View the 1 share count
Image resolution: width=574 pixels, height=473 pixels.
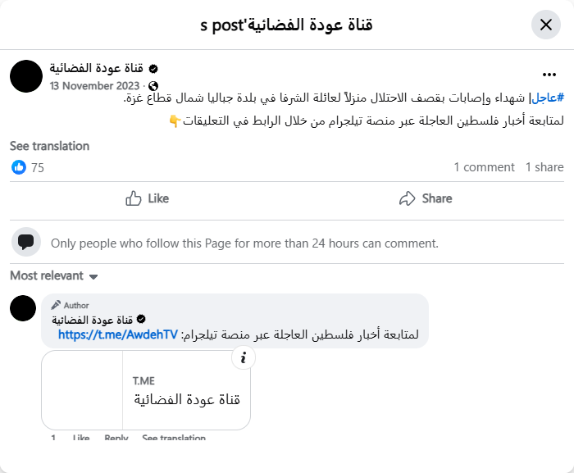tap(544, 167)
